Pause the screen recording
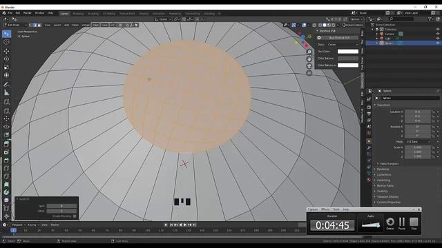The height and width of the screenshot is (248, 442). click(402, 223)
